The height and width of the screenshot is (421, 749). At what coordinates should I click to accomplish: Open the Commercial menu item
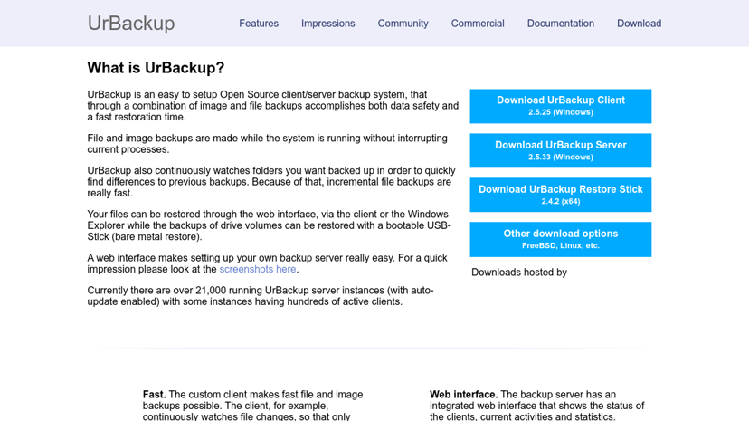tap(478, 24)
